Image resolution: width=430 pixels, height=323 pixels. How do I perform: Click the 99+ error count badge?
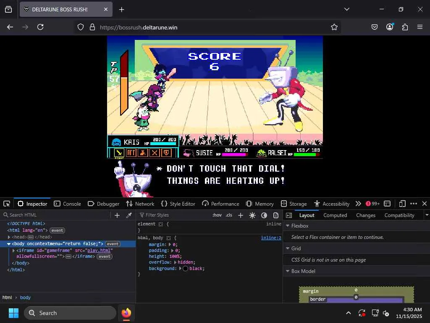coord(372,204)
